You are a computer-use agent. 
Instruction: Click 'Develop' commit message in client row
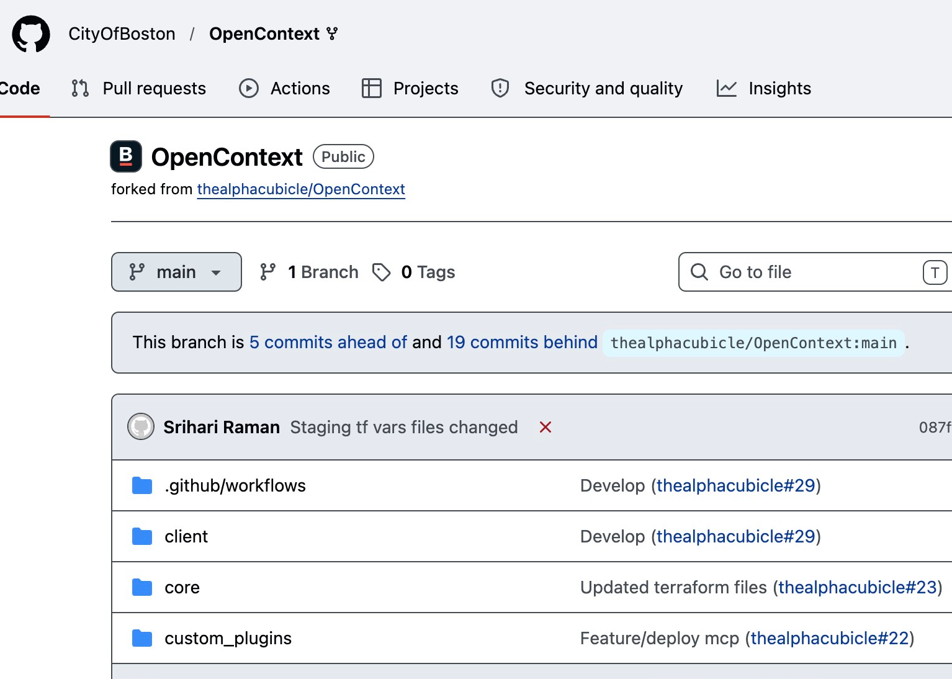pos(613,536)
